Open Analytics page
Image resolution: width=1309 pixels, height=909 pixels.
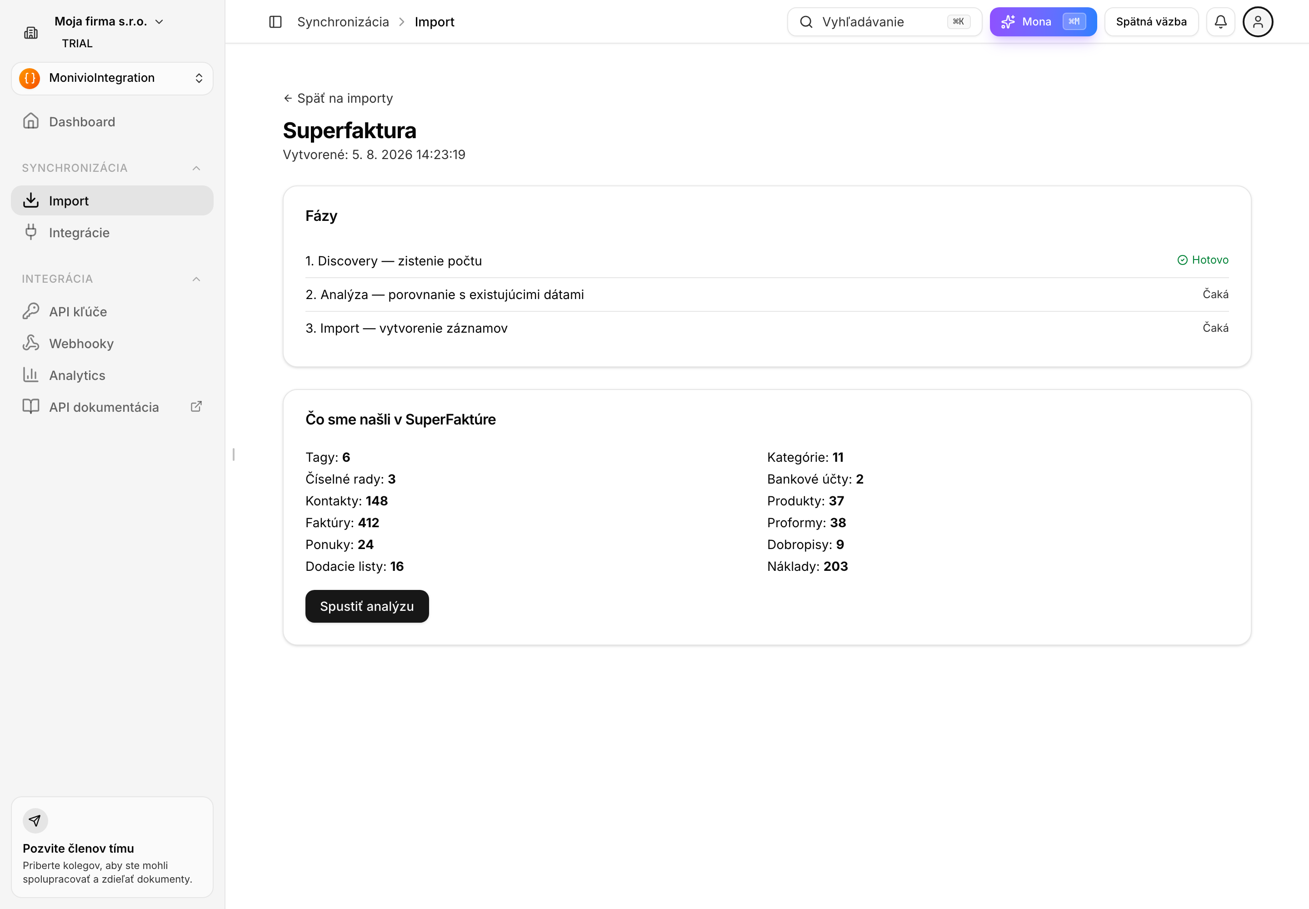112,375
